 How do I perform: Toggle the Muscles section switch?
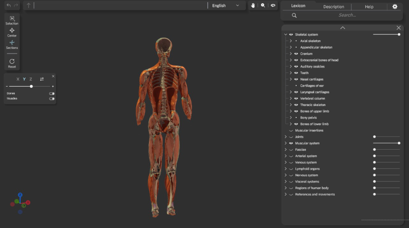[x=52, y=99]
